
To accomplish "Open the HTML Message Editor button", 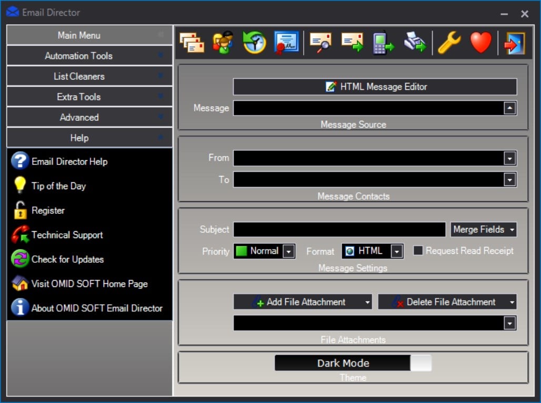I will pos(375,87).
